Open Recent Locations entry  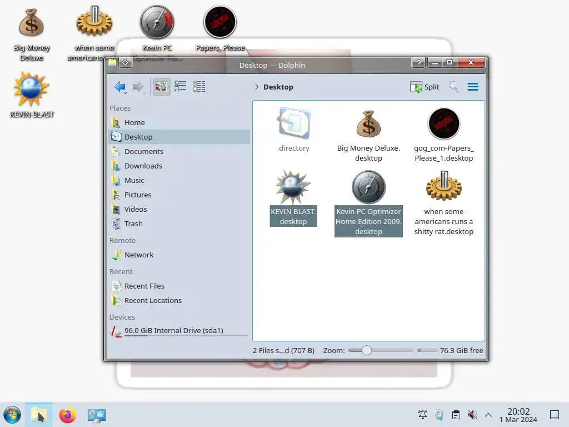tap(179, 301)
